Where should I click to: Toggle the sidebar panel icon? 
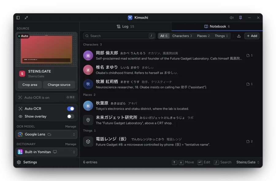pos(18,18)
